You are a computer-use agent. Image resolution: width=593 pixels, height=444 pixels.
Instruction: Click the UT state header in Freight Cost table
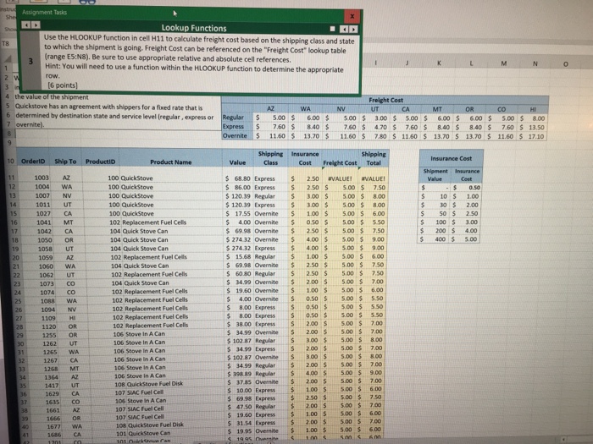click(x=374, y=109)
